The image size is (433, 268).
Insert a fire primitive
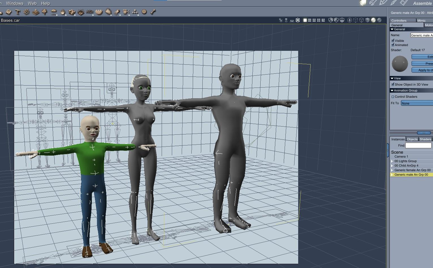click(x=63, y=12)
